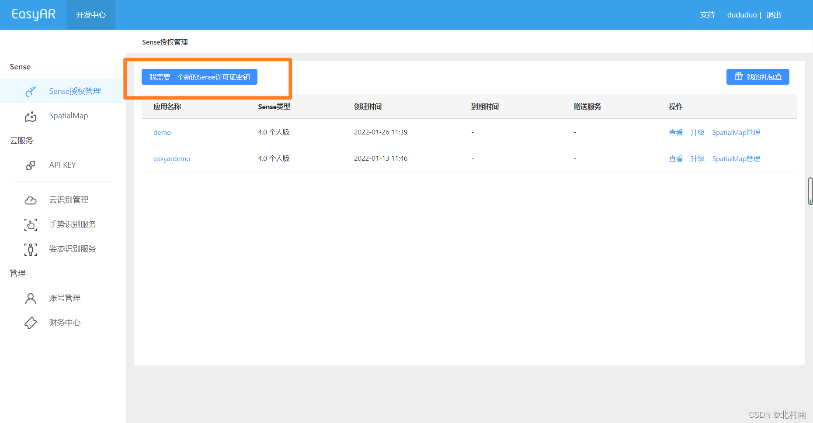
Task: Click the Sense section heading in sidebar
Action: (20, 67)
